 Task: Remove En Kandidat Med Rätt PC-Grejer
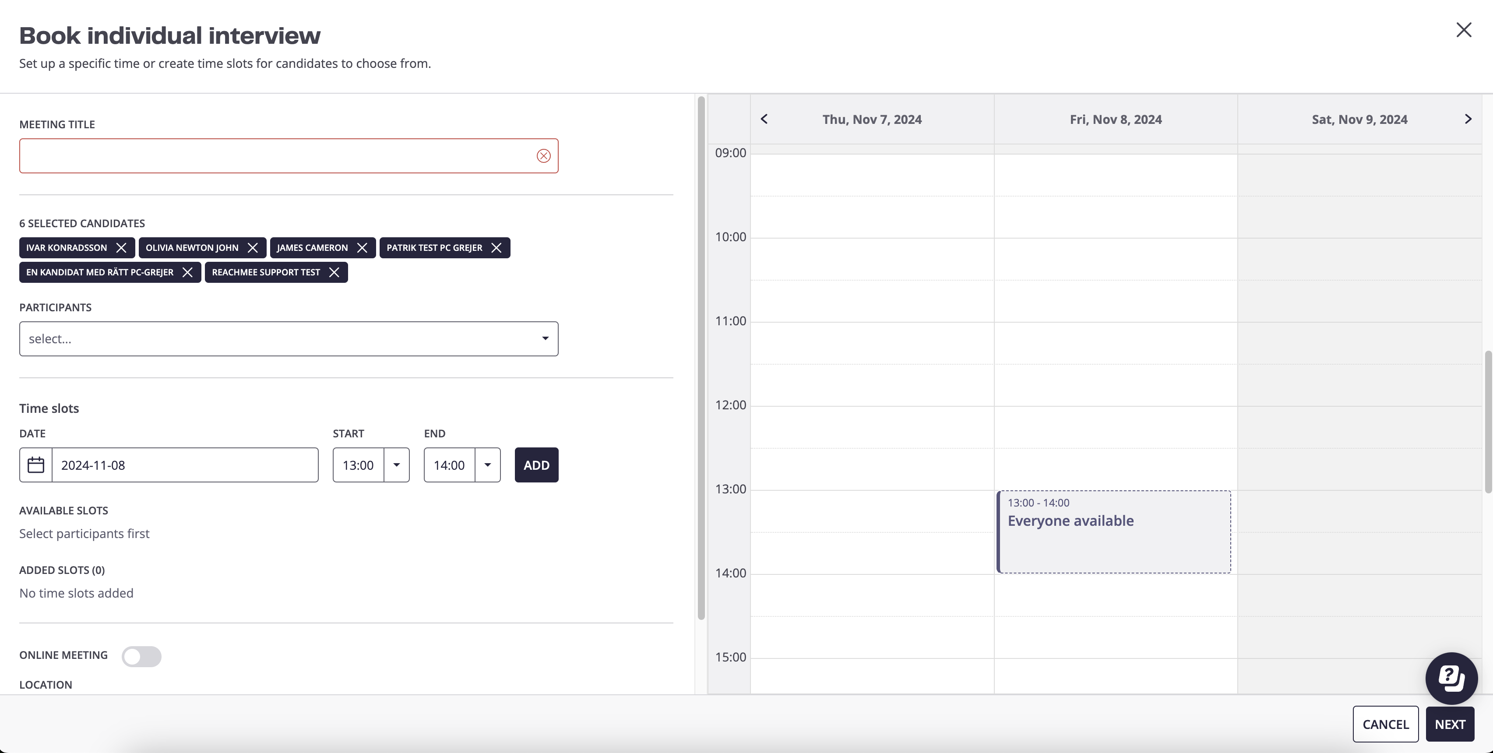[187, 272]
